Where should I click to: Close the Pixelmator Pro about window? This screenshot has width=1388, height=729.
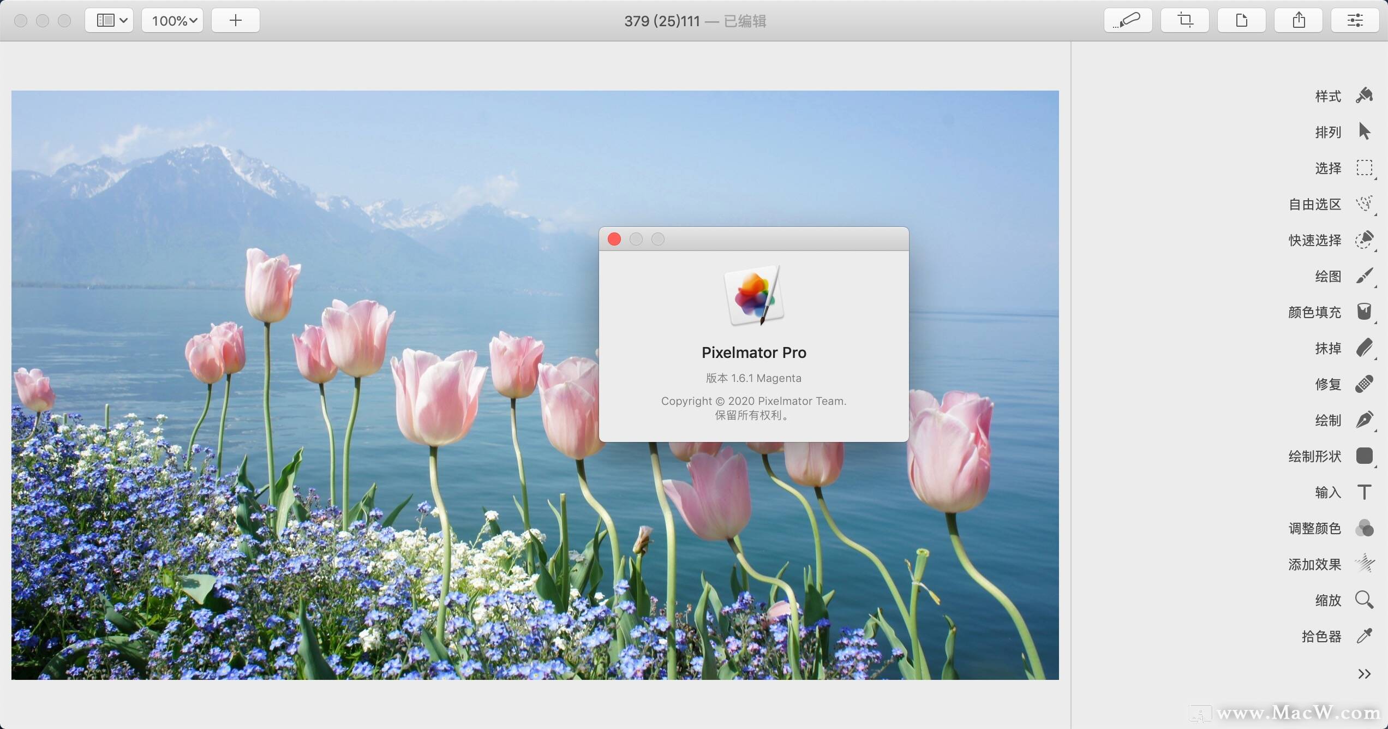tap(614, 239)
